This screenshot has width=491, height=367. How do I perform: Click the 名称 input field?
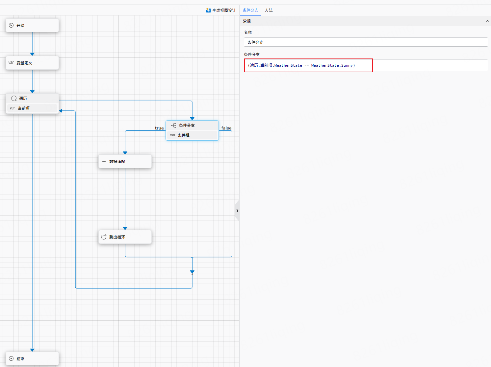point(365,42)
